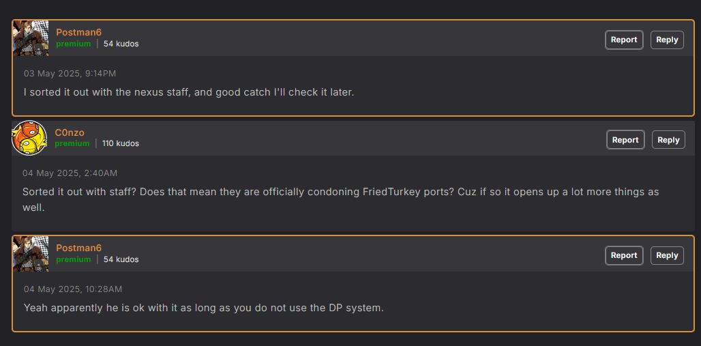The image size is (701, 346).
Task: Open C0nzo's fish avatar image
Action: (29, 138)
